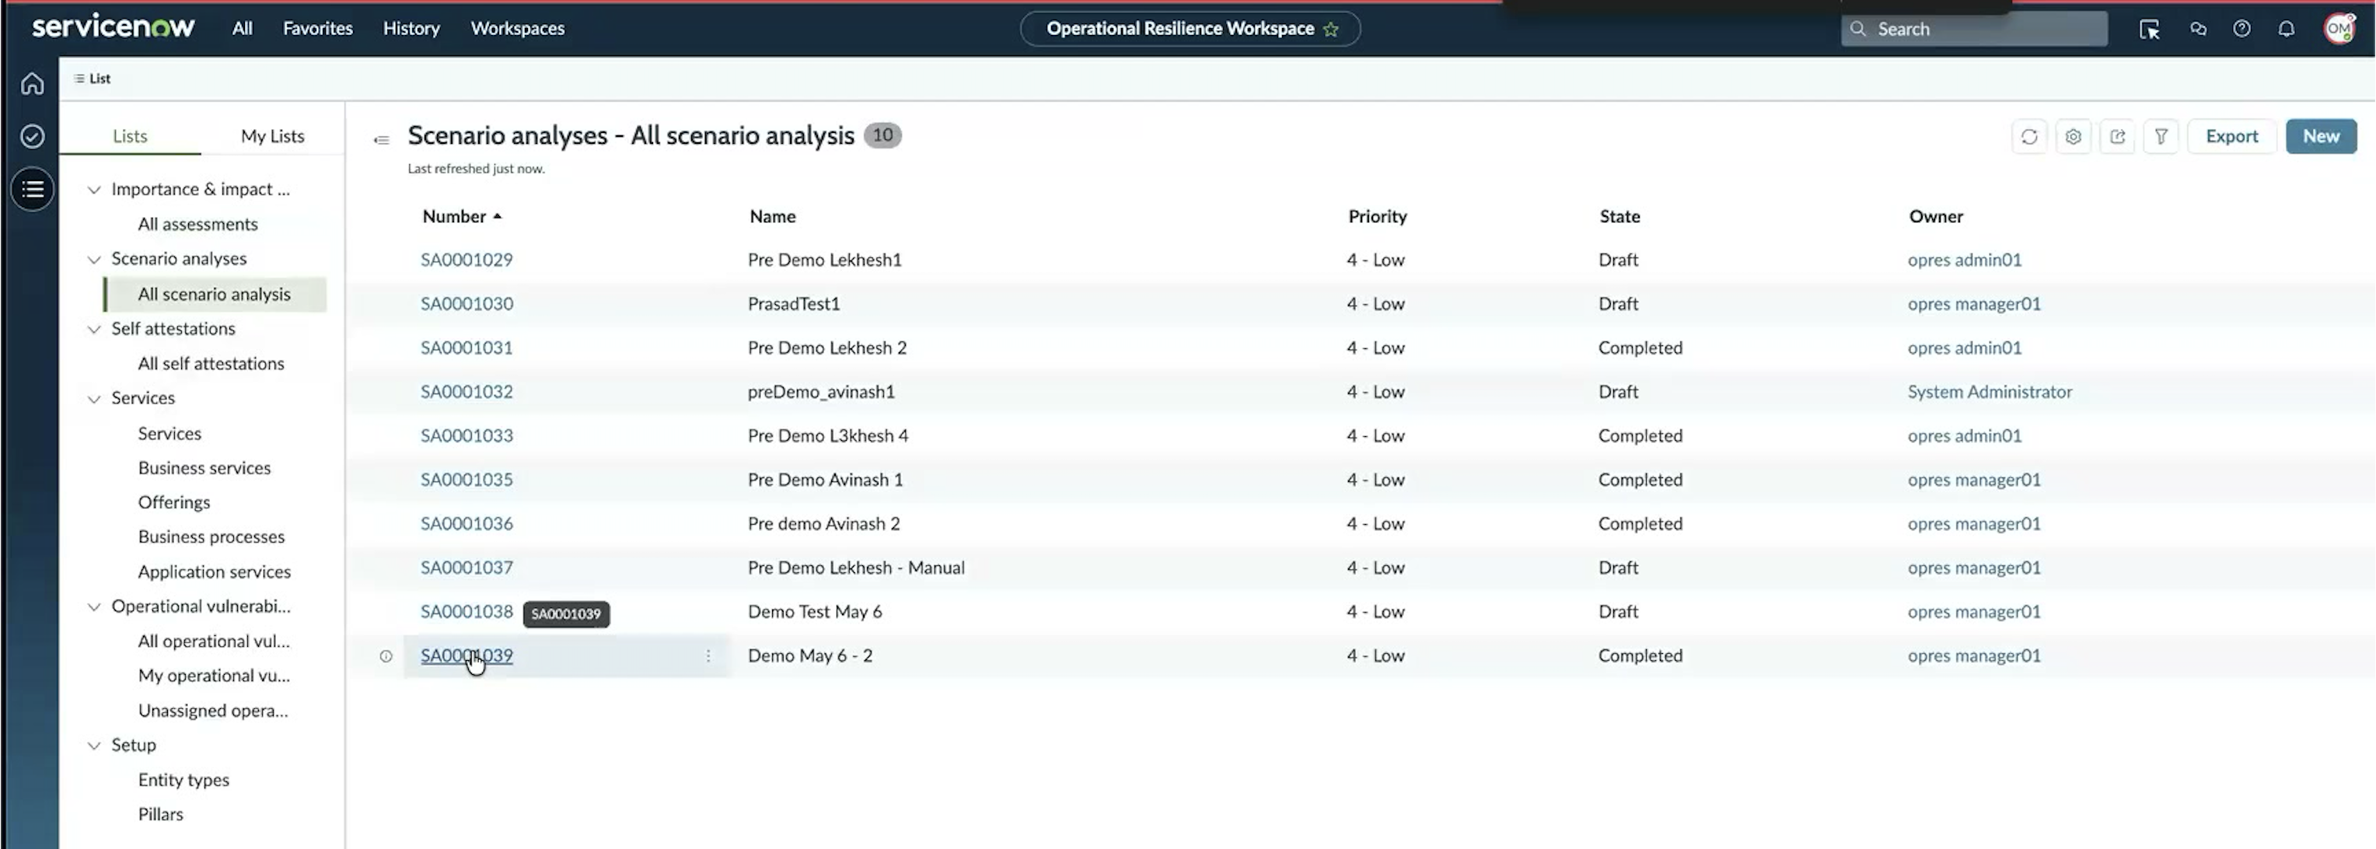Collapse the Self attestations section
This screenshot has width=2376, height=849.
(94, 330)
